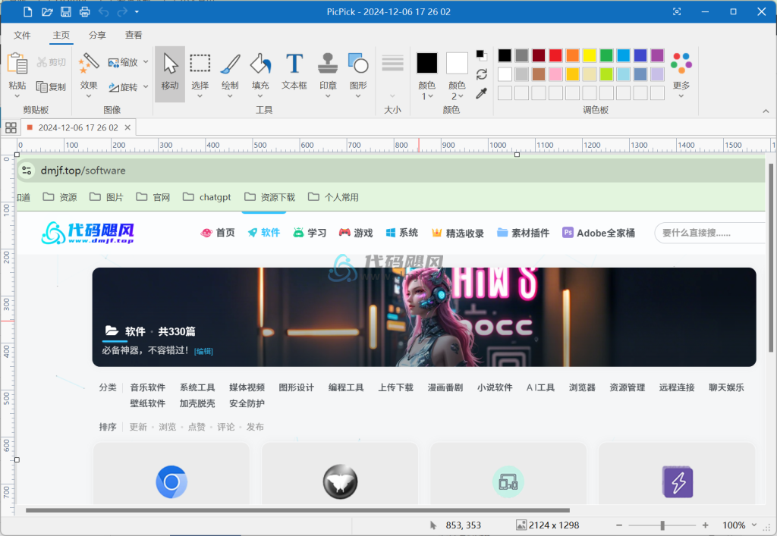This screenshot has width=777, height=536.
Task: Click the horizontal scrollbar
Action: coord(297,510)
